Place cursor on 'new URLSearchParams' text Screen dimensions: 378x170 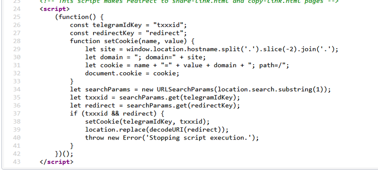point(177,89)
